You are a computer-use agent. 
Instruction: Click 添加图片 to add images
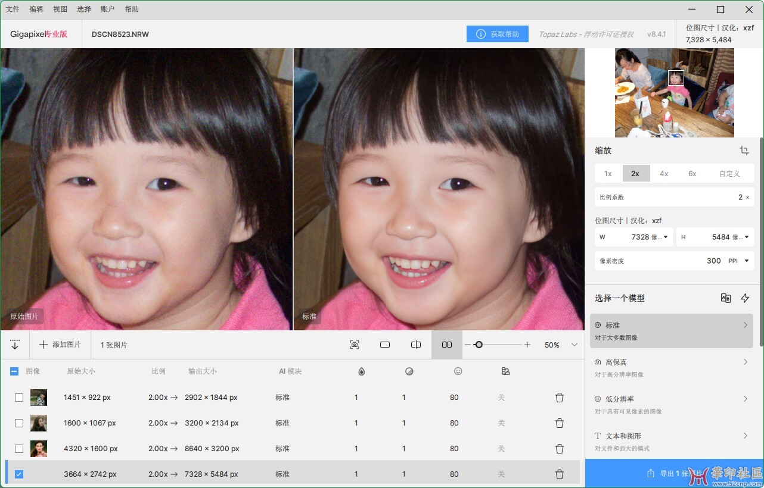60,345
